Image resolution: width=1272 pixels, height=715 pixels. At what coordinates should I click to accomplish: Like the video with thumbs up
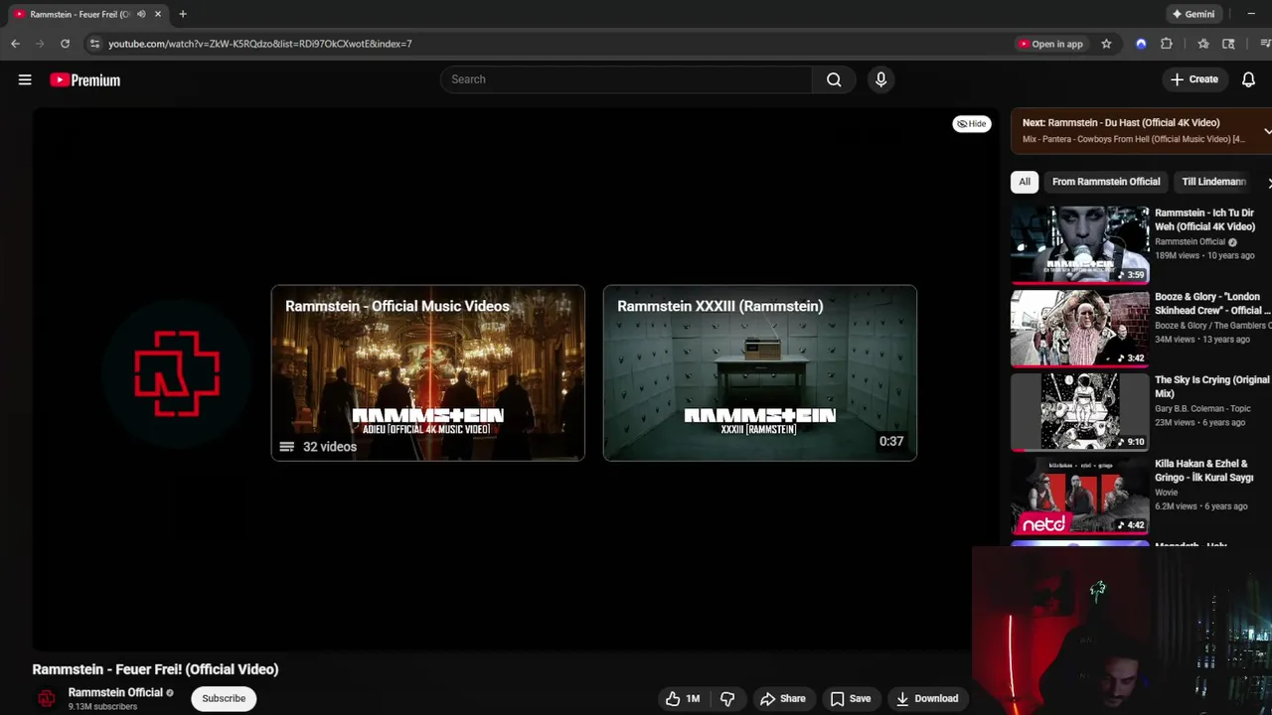683,698
